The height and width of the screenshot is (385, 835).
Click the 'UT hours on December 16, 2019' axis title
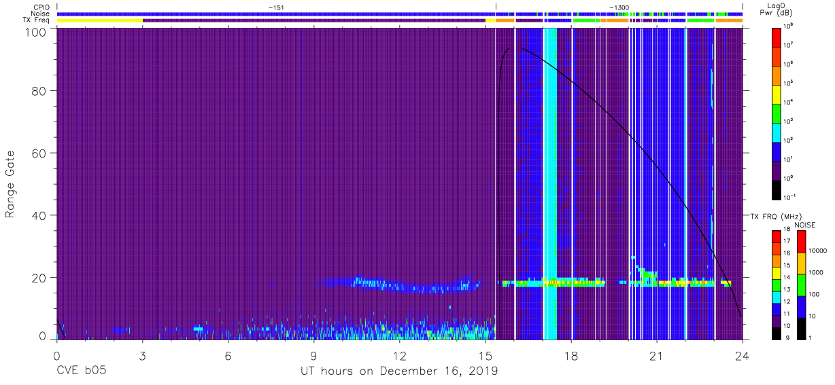[x=399, y=371]
